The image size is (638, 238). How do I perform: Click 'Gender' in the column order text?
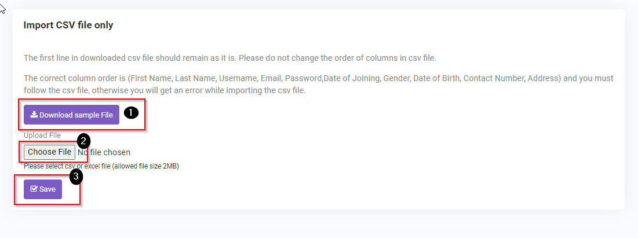coord(393,78)
